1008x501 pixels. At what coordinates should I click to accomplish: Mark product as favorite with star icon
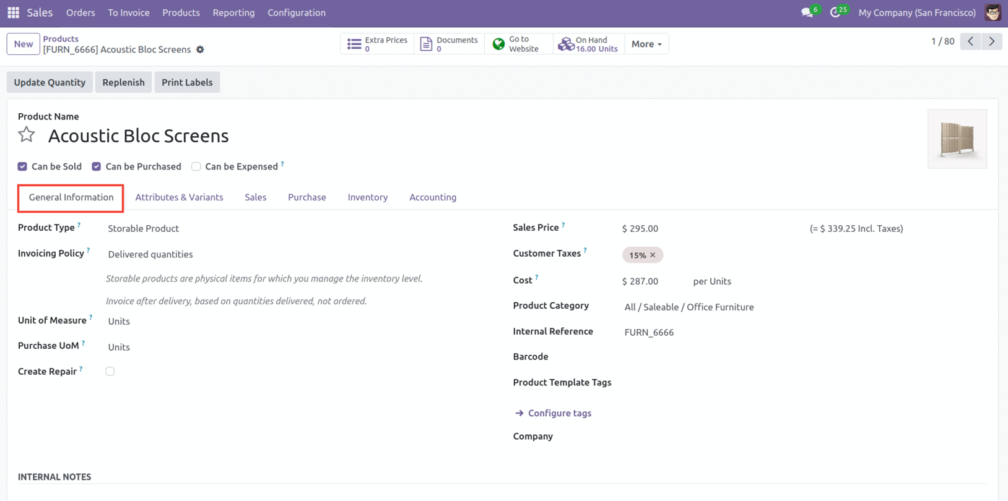pyautogui.click(x=27, y=135)
